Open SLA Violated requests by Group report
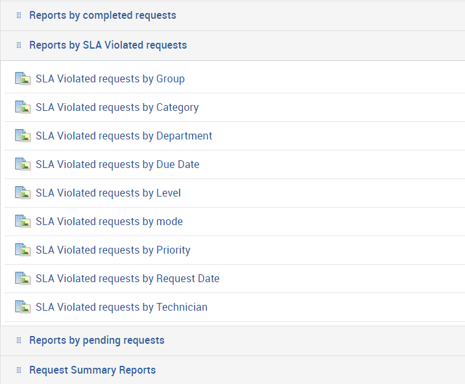 tap(110, 79)
